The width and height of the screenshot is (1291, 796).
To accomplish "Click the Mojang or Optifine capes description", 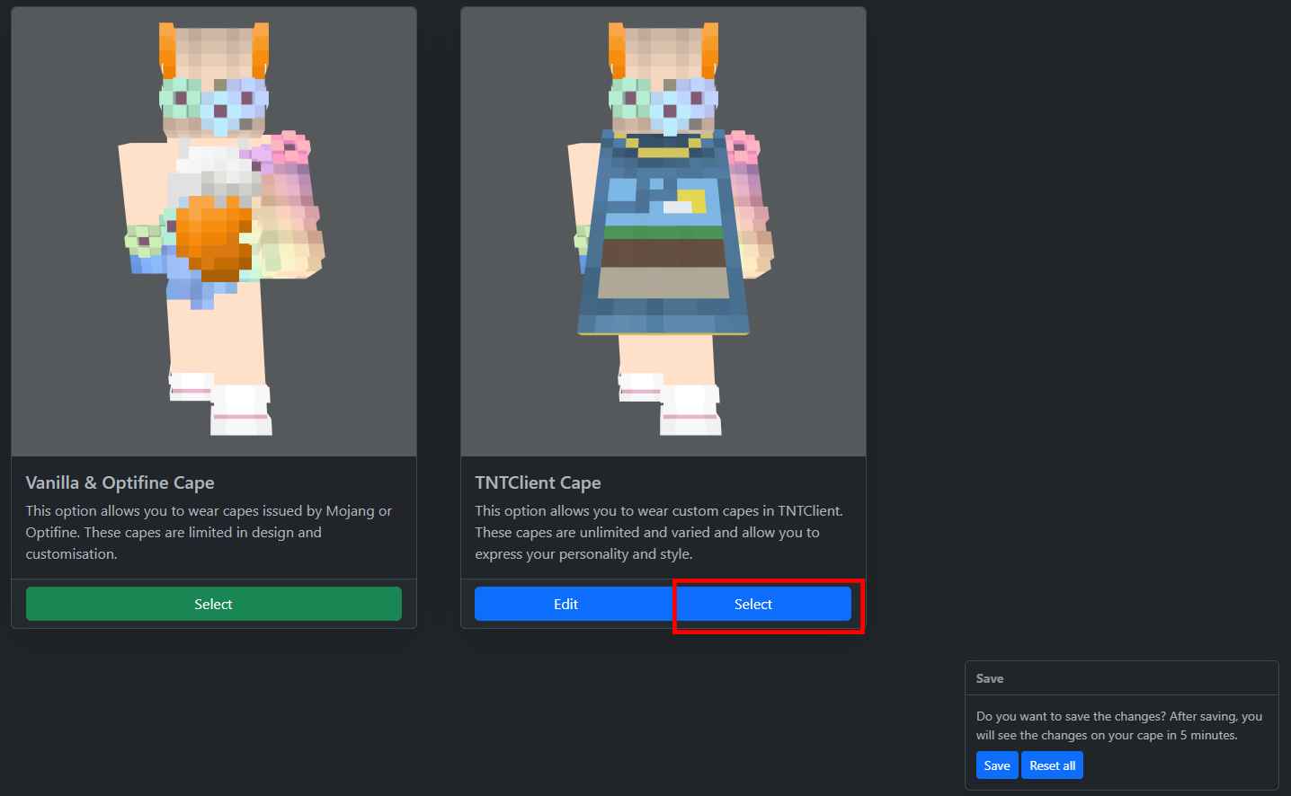I will pyautogui.click(x=209, y=532).
